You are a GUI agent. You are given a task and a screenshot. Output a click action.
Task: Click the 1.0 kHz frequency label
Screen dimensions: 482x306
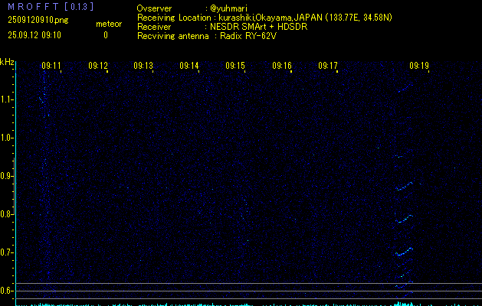tap(6, 138)
